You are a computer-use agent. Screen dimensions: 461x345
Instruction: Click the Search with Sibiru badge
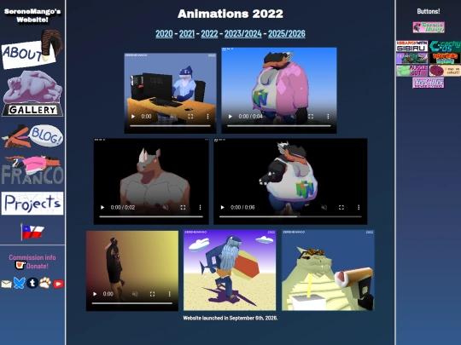[411, 46]
